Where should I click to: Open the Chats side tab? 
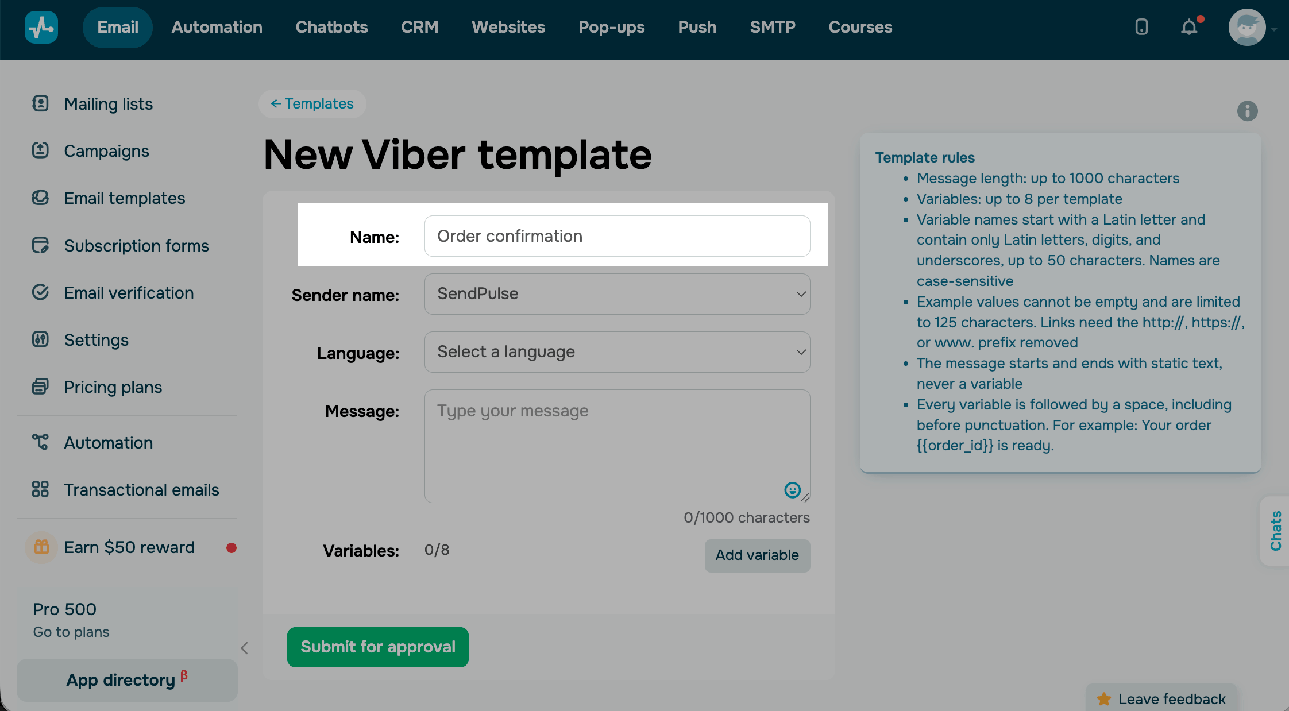(1275, 531)
